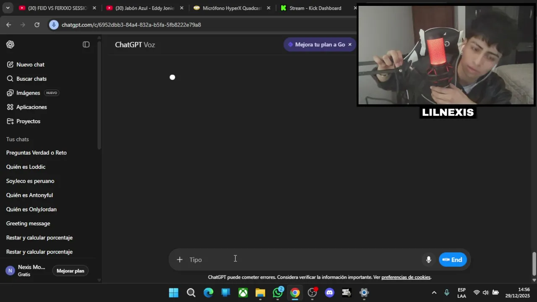Open the preferencias de cookies link

[x=406, y=277]
